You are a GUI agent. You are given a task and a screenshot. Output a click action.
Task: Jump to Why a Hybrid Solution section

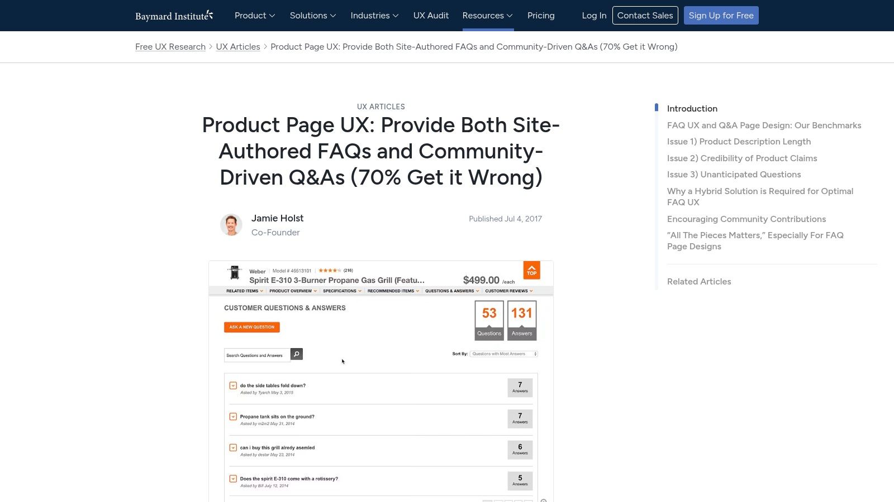760,197
